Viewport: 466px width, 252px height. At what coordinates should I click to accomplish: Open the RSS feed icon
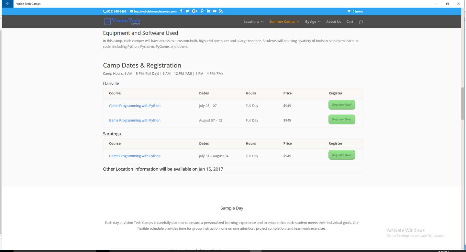[221, 11]
